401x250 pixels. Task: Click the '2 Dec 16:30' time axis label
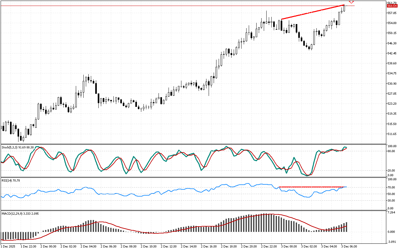pos(209,246)
